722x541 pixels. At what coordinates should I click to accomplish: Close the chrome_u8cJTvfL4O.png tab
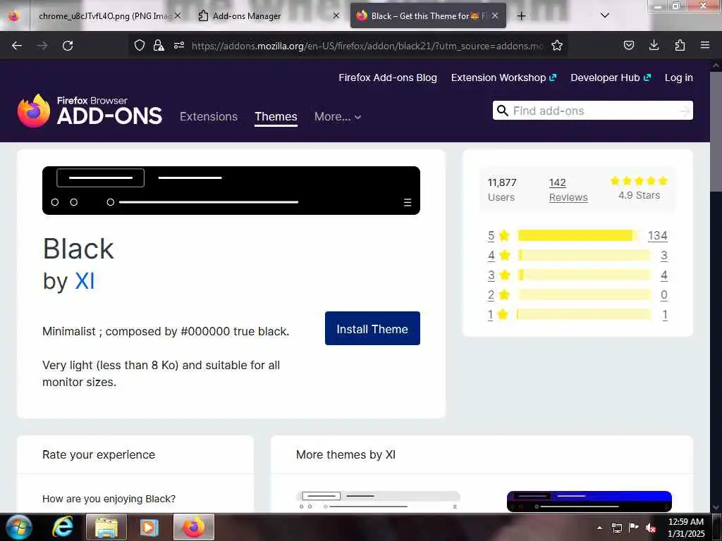pyautogui.click(x=177, y=15)
